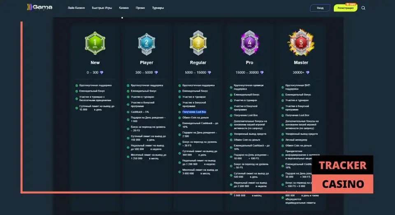Click the checkmark beside Личный менеджер

pos(282,140)
